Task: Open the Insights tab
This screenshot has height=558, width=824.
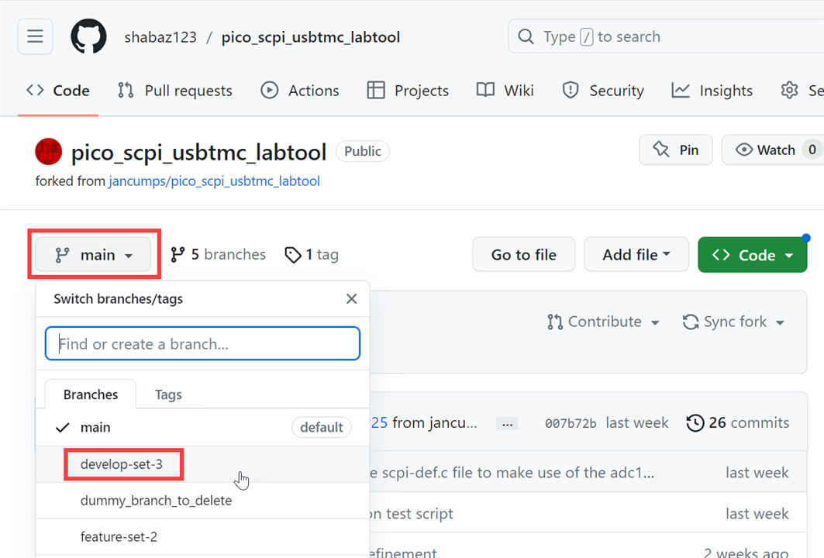Action: pyautogui.click(x=712, y=91)
